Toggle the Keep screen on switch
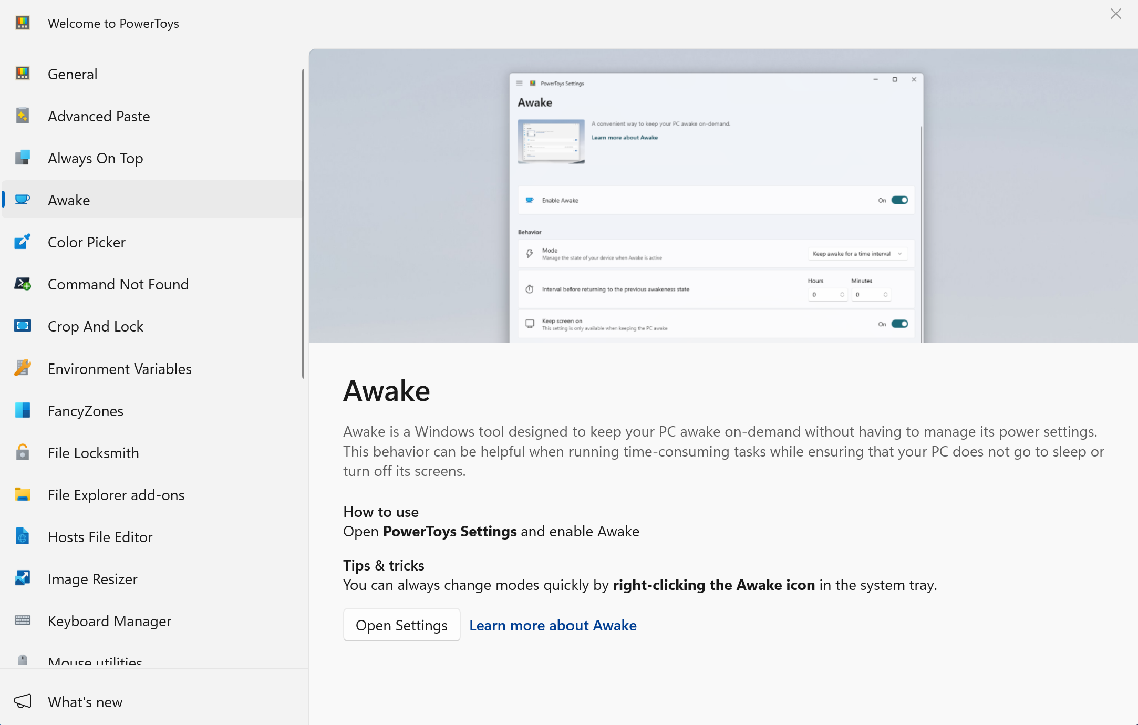Image resolution: width=1138 pixels, height=725 pixels. [899, 324]
